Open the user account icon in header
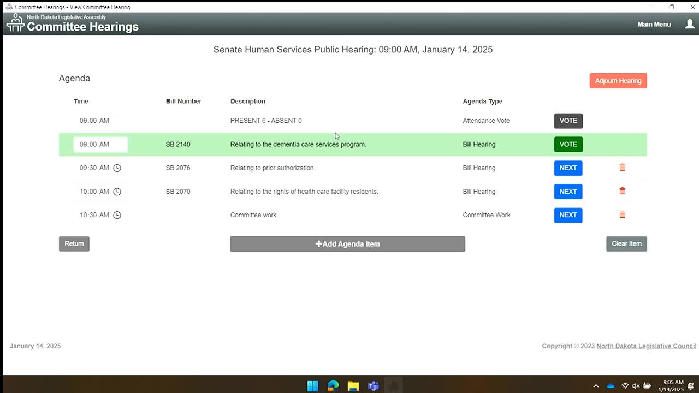699x393 pixels. click(690, 24)
